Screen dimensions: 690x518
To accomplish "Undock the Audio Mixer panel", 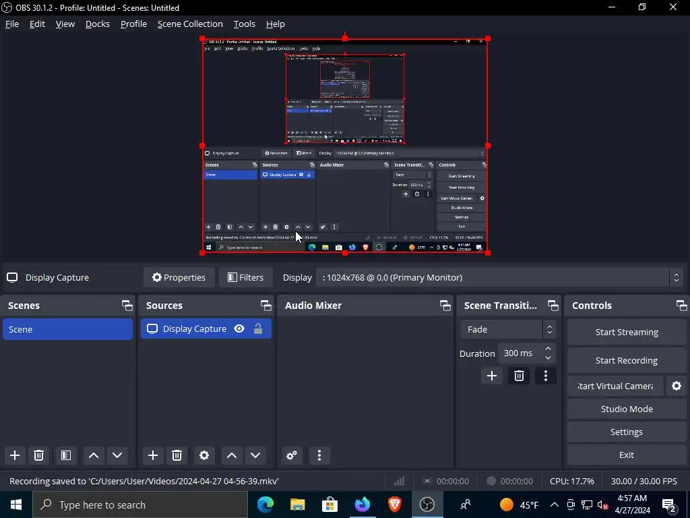I will [445, 306].
